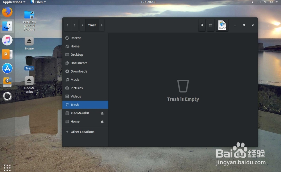Open Videos in the sidebar
This screenshot has height=172, width=281.
(x=85, y=96)
